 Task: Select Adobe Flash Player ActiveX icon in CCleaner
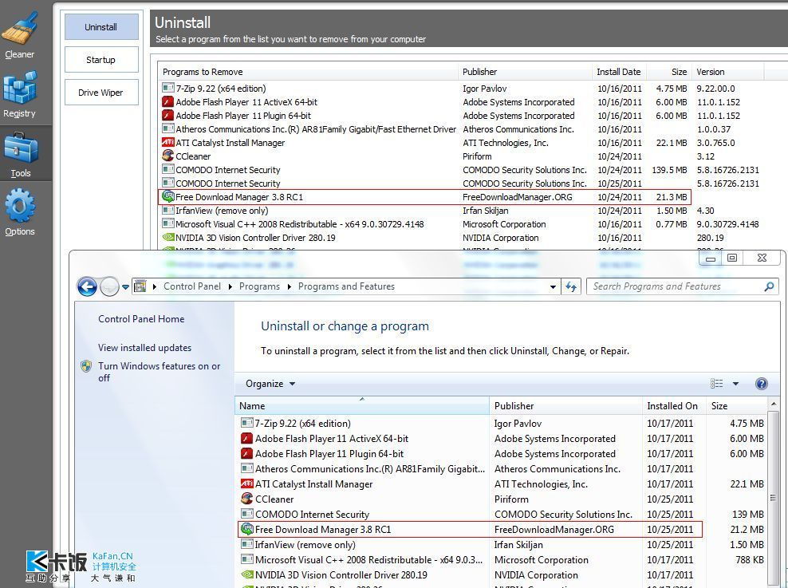click(167, 101)
